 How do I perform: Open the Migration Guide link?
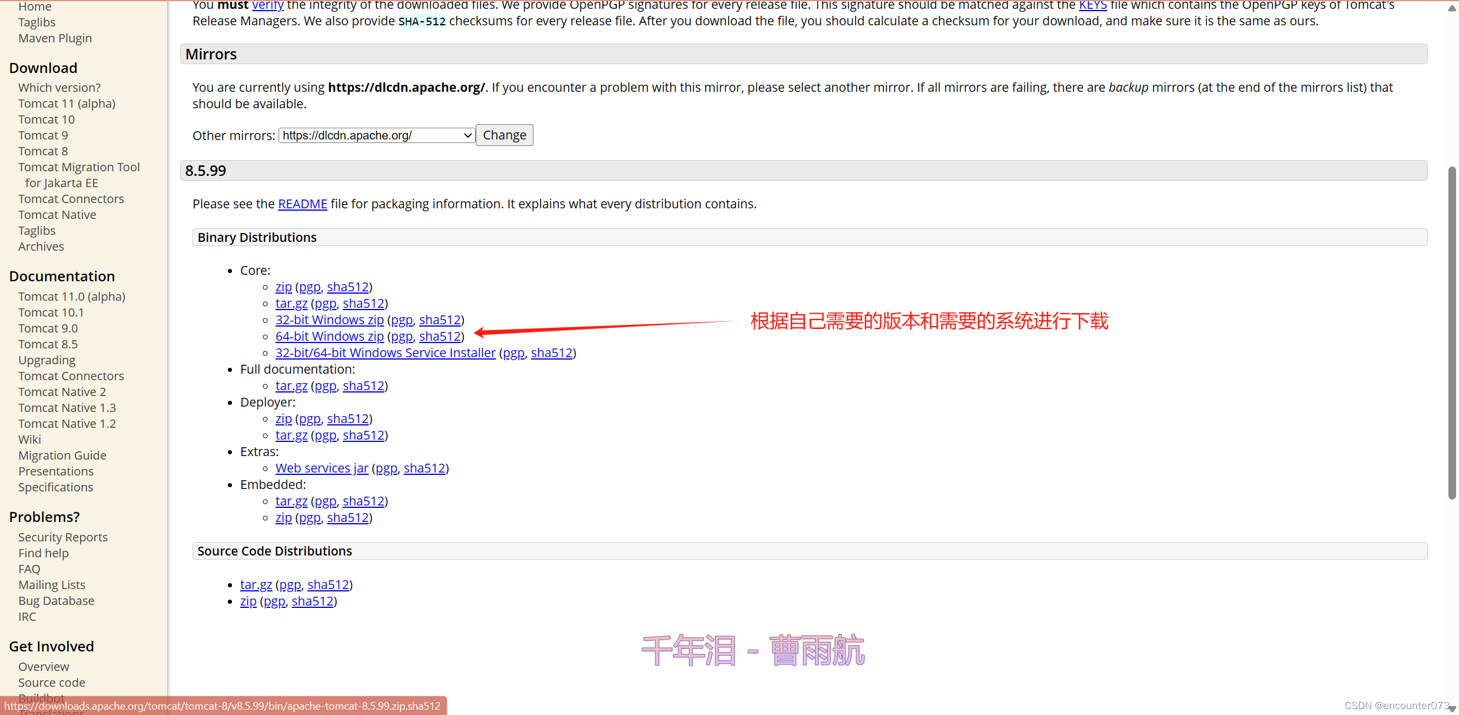pos(62,455)
